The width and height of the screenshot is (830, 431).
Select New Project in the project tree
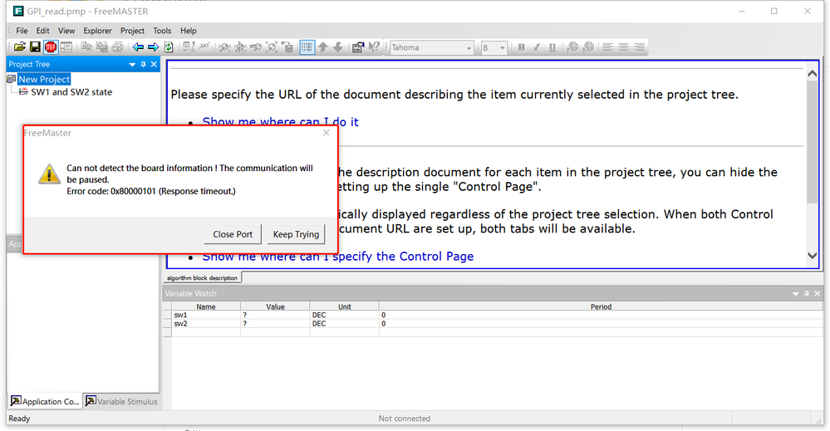44,80
